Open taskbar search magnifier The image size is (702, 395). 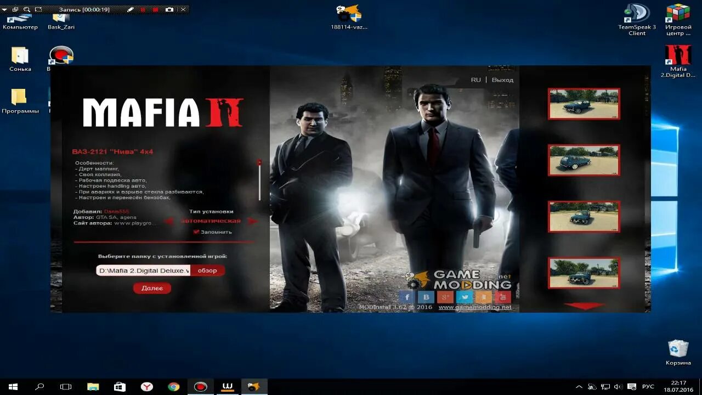[x=39, y=387]
